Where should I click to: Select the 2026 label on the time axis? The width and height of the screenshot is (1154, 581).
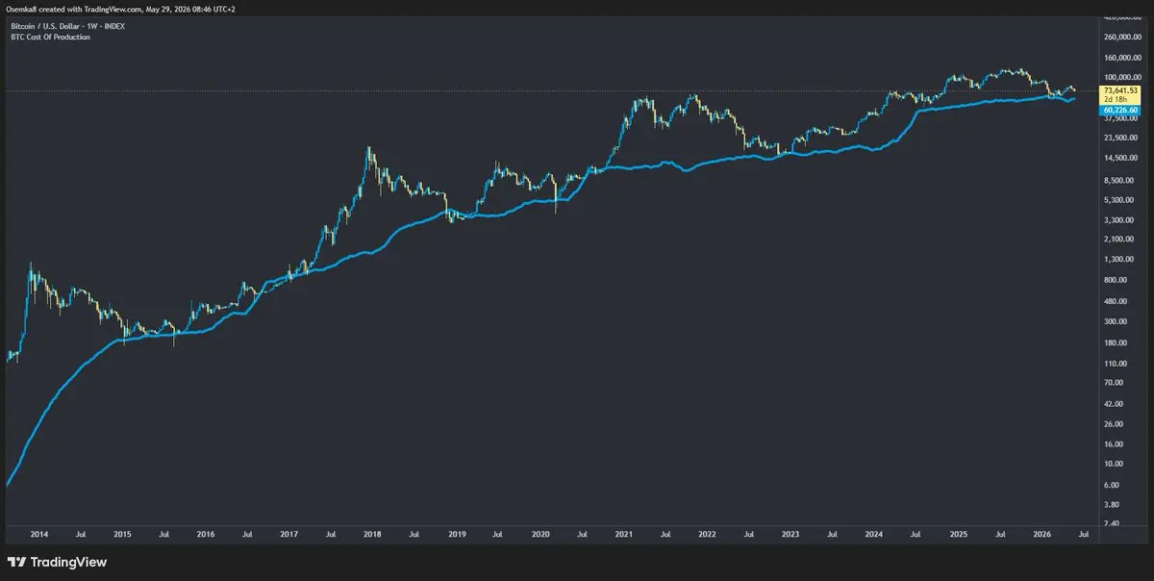[1041, 532]
